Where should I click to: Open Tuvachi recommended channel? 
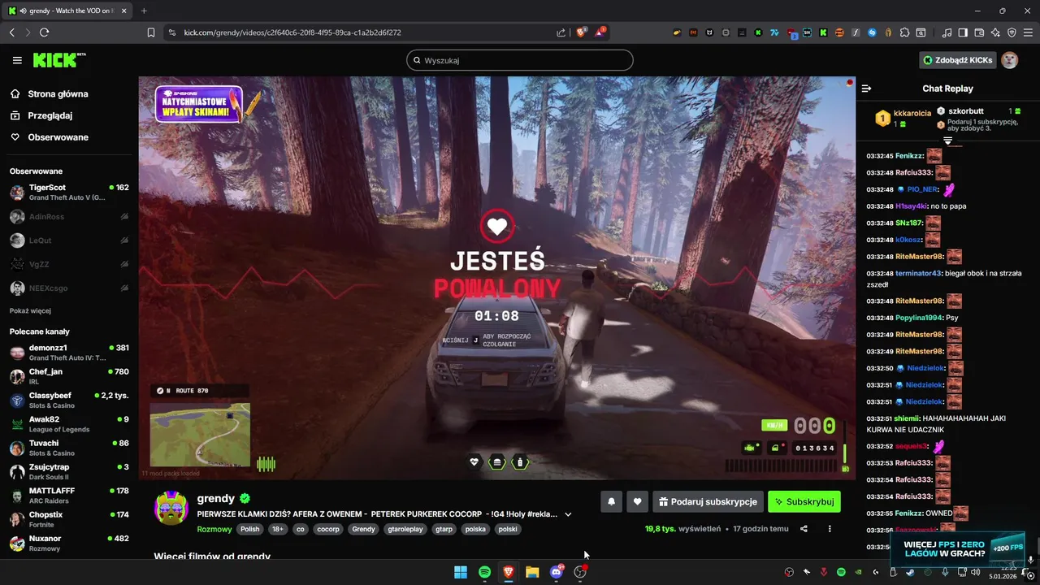[x=69, y=448]
